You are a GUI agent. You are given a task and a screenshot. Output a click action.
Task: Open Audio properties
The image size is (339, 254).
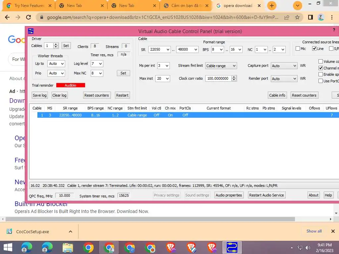[x=229, y=195]
